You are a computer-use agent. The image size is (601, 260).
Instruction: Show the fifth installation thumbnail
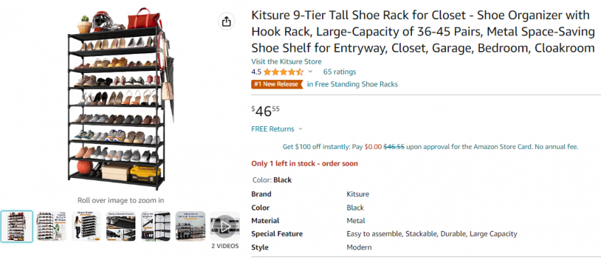point(156,227)
